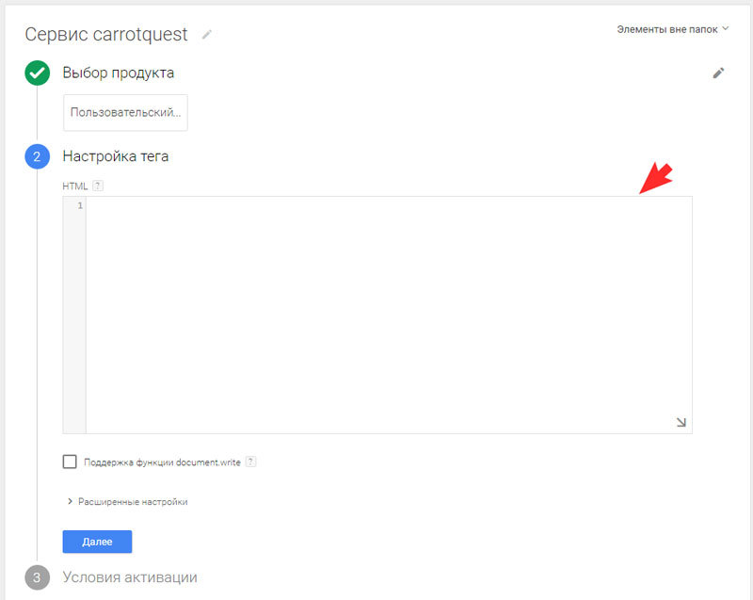This screenshot has height=600, width=753.
Task: Click inside the HTML code editor area
Action: click(389, 315)
